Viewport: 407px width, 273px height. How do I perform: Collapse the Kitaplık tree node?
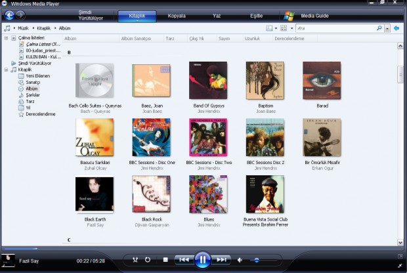click(6, 70)
